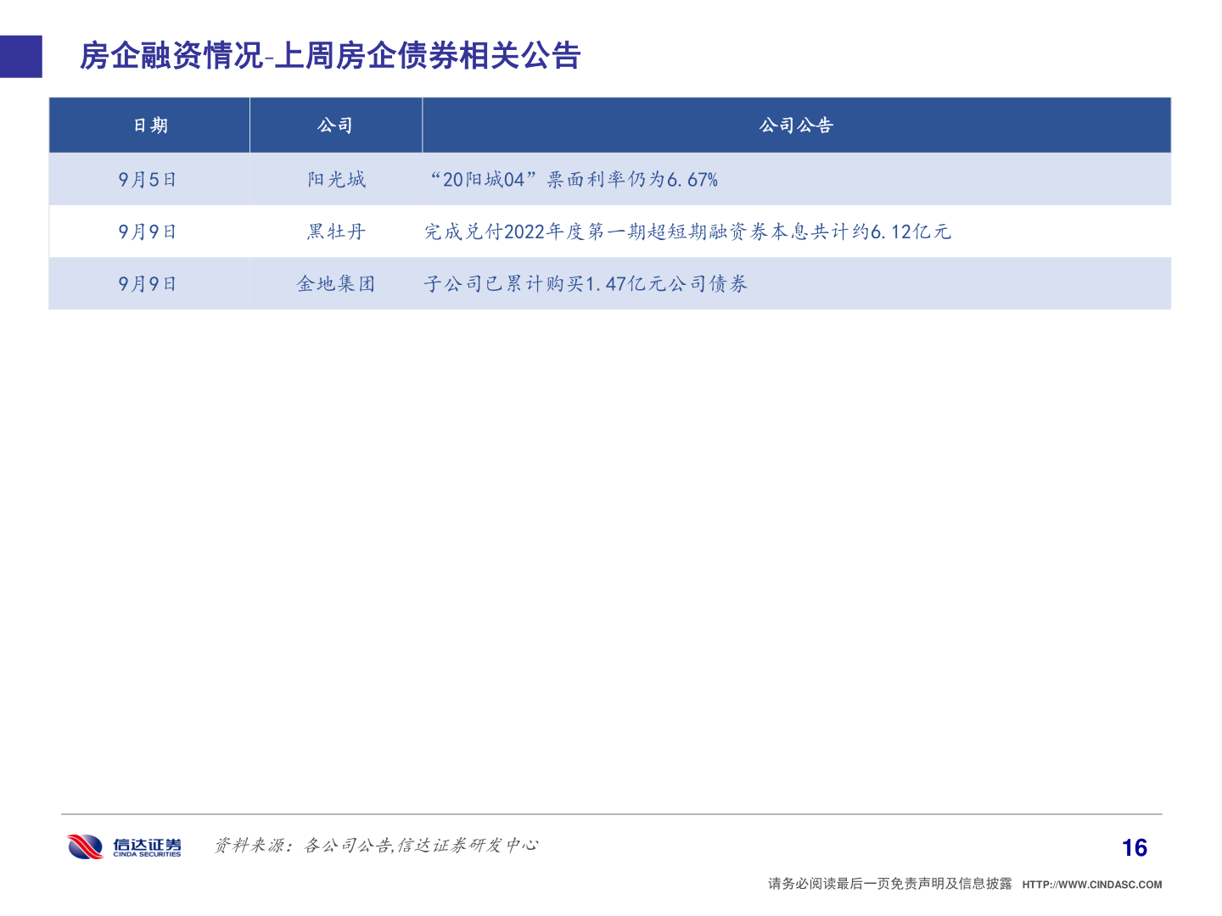
Task: Select the 金地集团 table row
Action: tap(611, 283)
